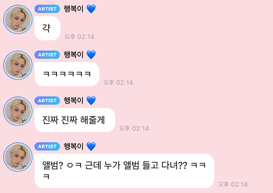Click the ARTIST badge above the 앨범 message
The image size is (273, 193).
[x=47, y=146]
